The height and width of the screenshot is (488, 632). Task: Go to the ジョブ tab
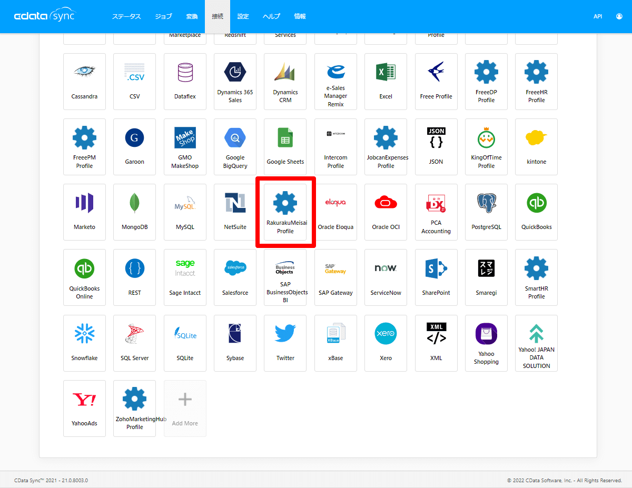point(163,16)
